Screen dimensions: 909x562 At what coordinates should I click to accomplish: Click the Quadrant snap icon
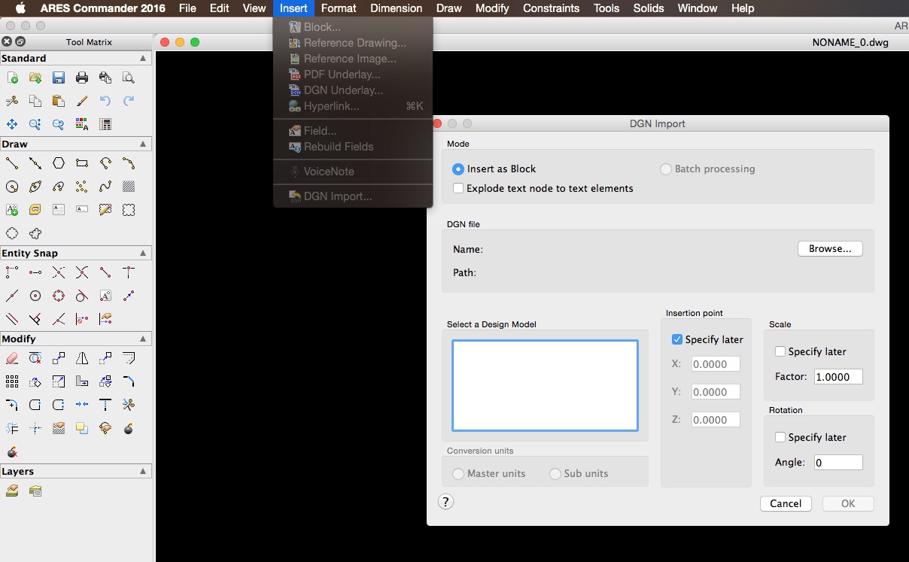click(59, 296)
